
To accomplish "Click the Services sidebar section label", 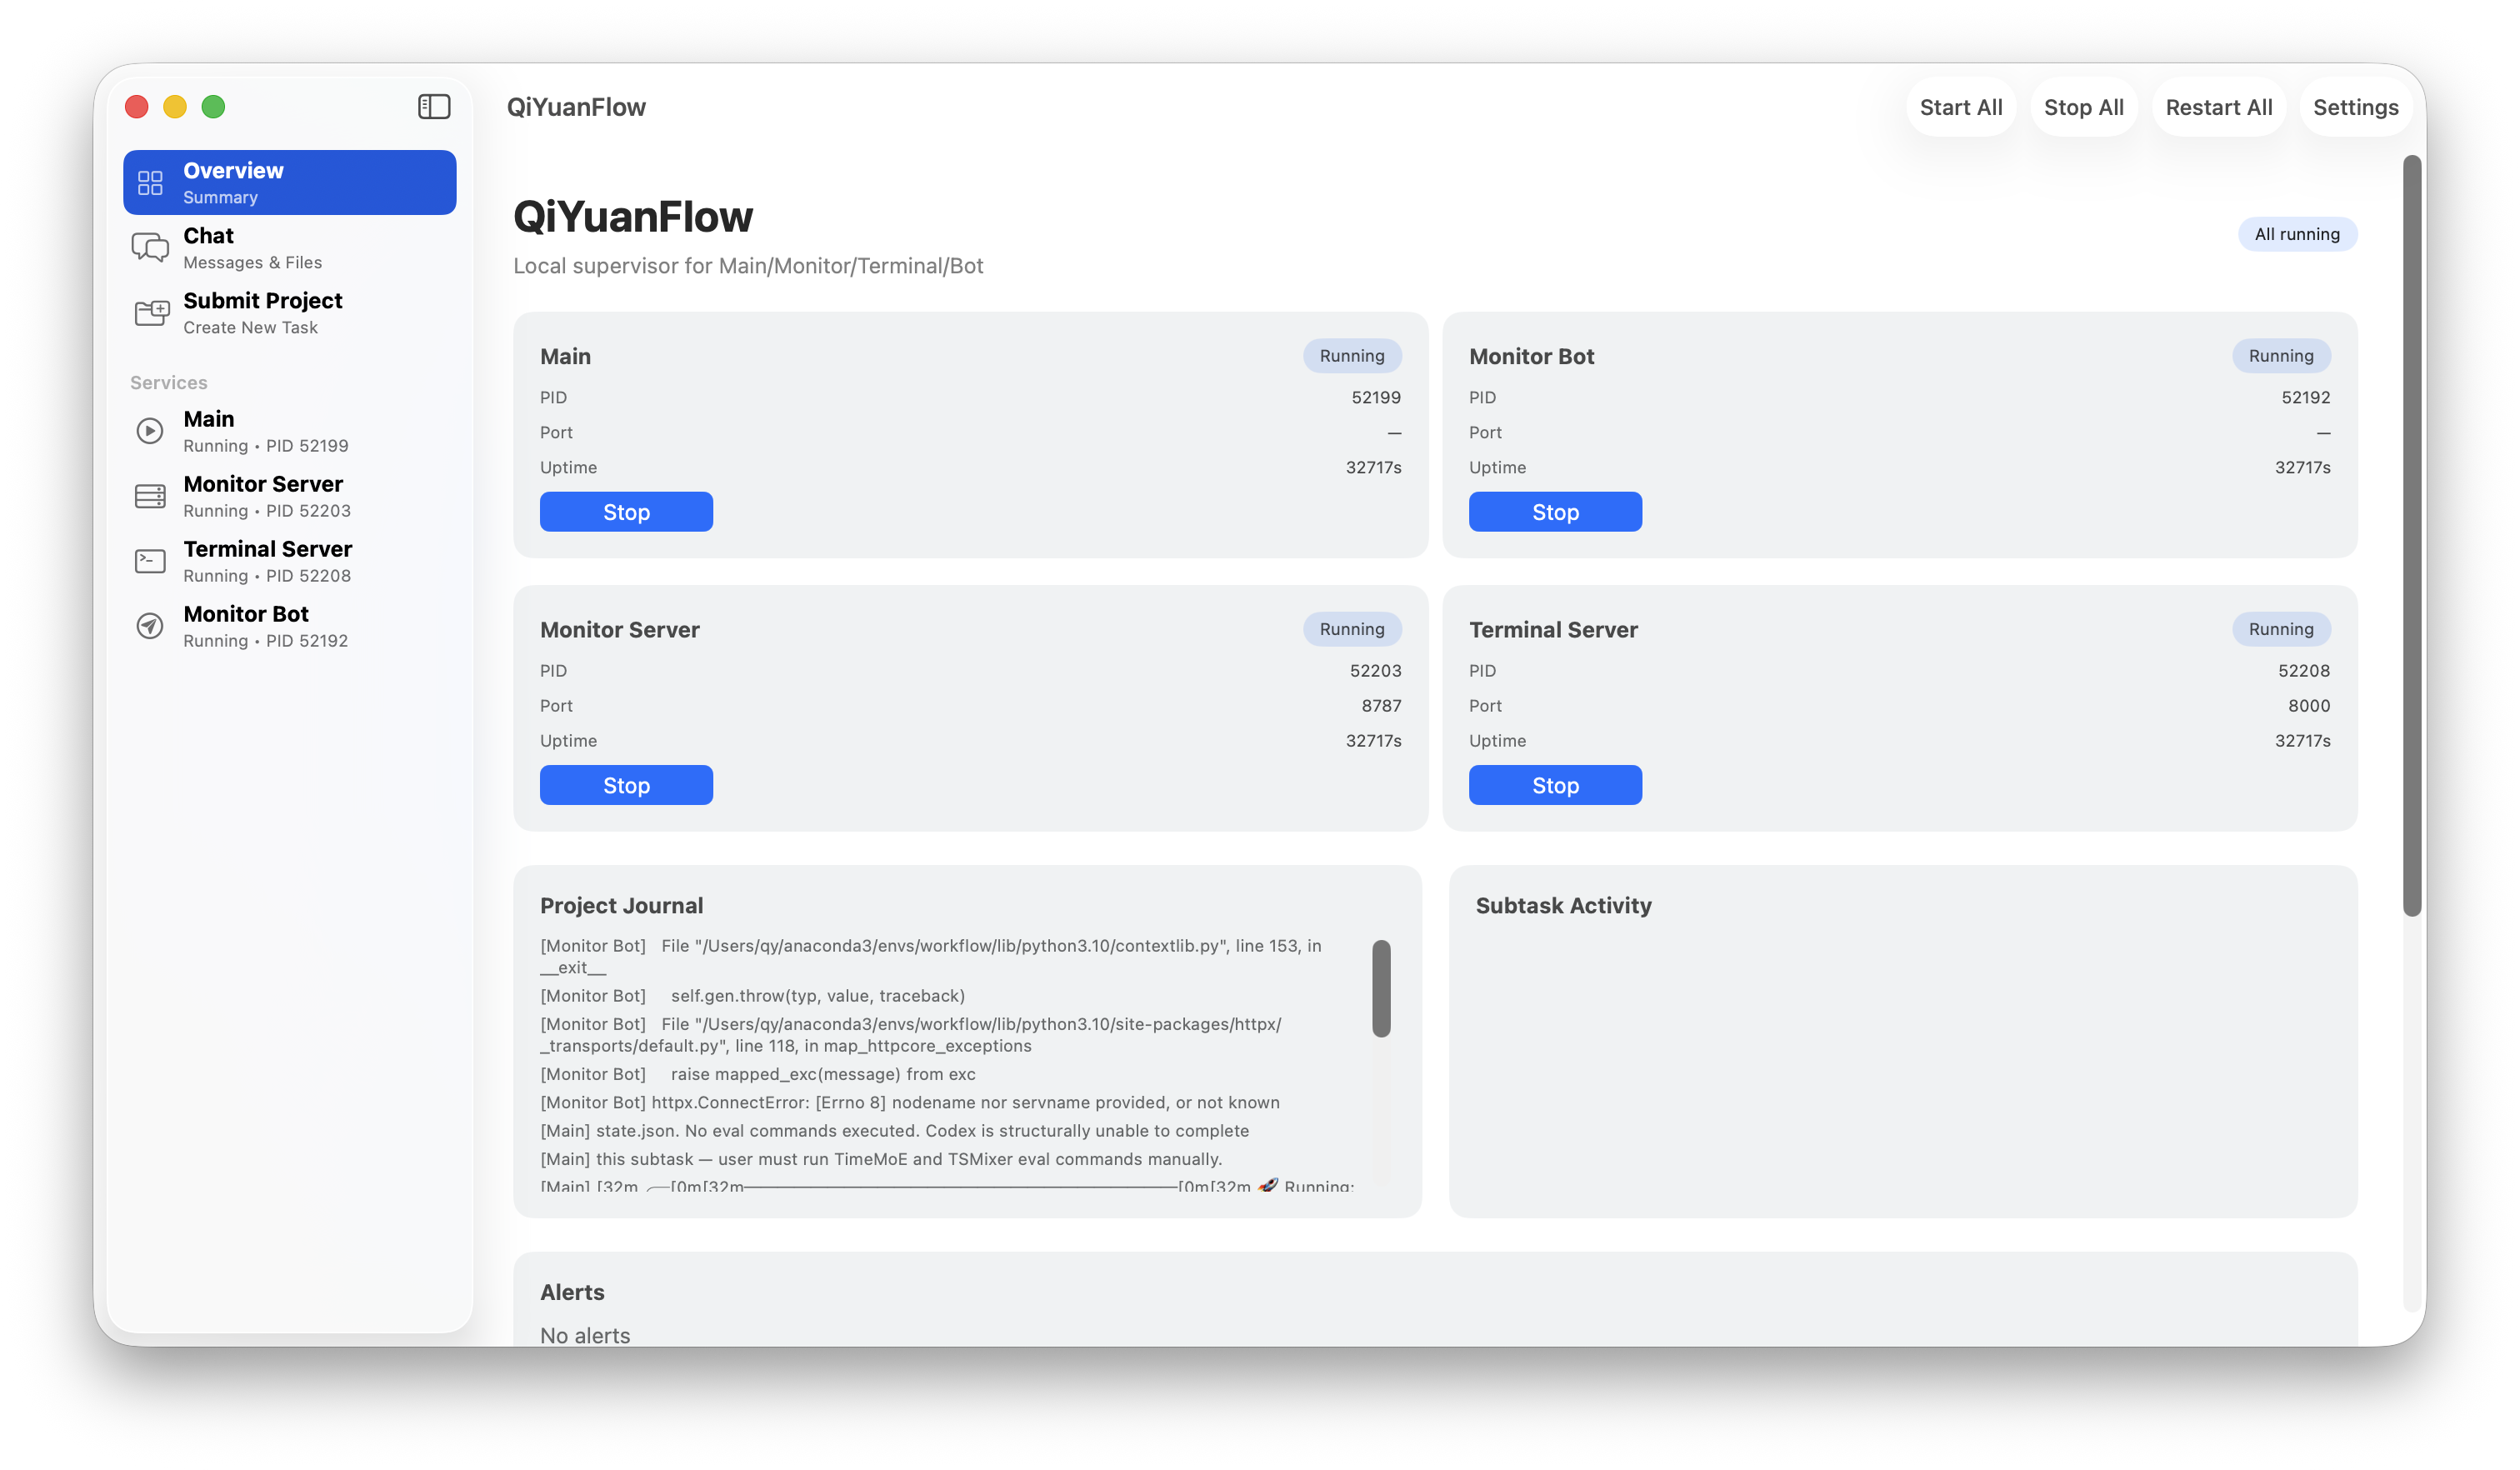I will pyautogui.click(x=169, y=382).
